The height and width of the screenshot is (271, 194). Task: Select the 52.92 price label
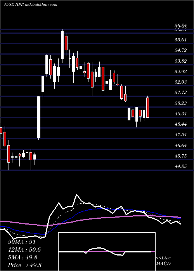(x=180, y=71)
